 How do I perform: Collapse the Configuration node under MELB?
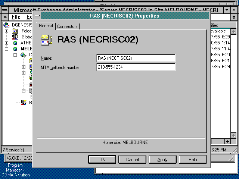(x=15, y=55)
